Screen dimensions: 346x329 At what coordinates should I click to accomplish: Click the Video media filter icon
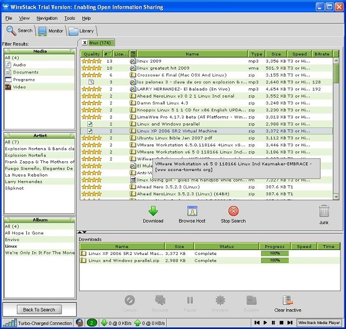[8, 87]
